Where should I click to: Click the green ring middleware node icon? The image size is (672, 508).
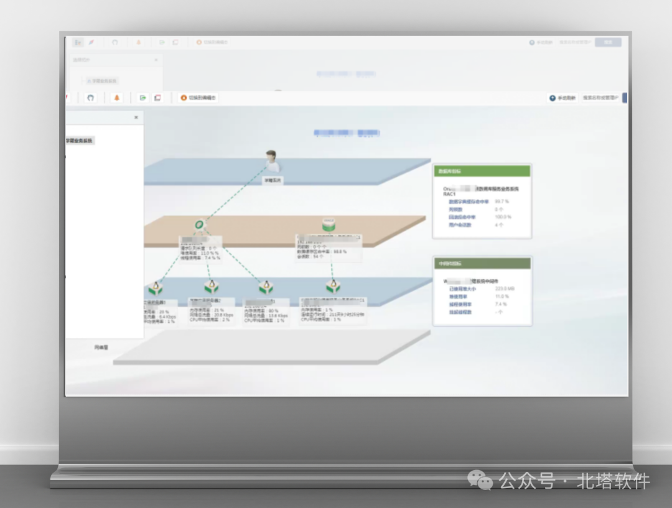pos(199,224)
